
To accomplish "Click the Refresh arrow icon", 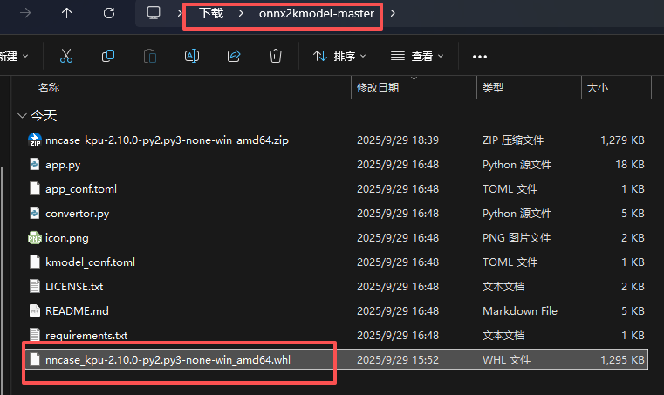I will click(x=109, y=13).
